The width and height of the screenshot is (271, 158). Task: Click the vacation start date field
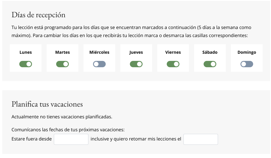pos(71,139)
